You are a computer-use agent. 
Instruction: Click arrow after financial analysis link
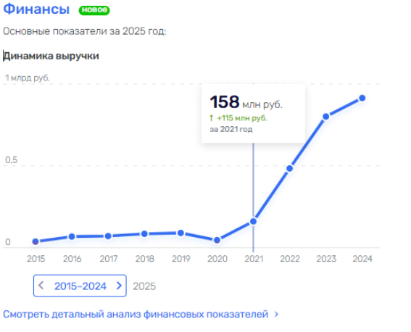(x=276, y=314)
